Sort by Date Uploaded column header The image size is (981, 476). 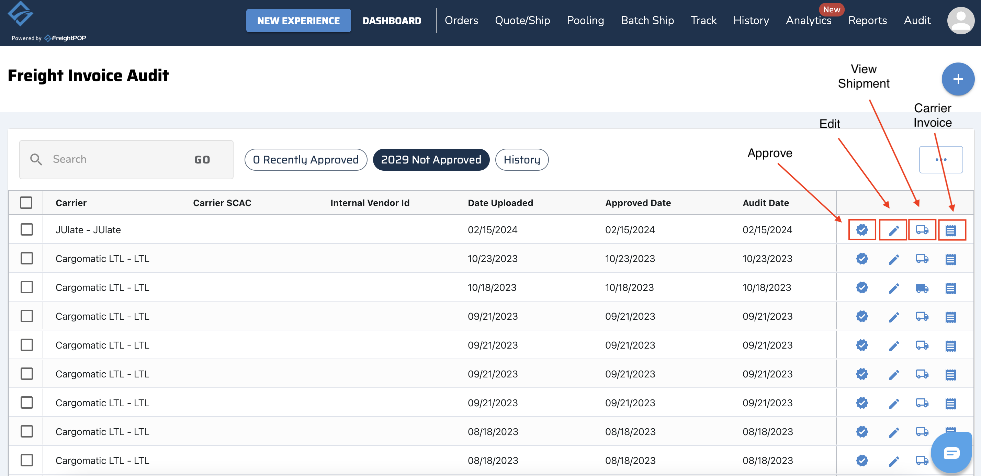[500, 203]
